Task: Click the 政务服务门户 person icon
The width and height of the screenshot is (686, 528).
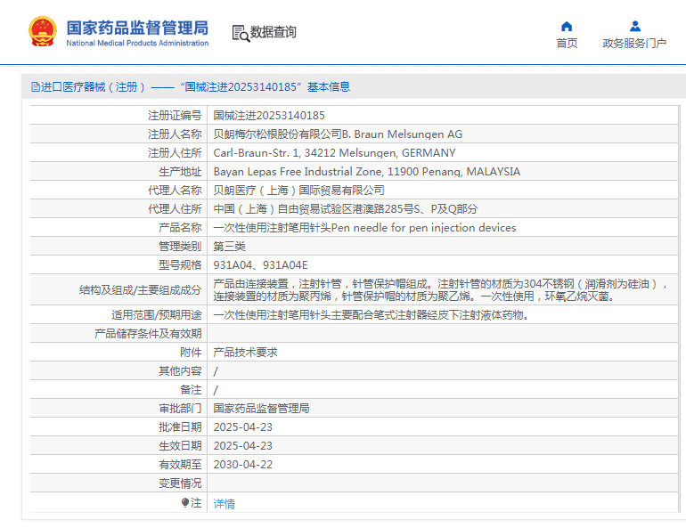Action: click(634, 26)
